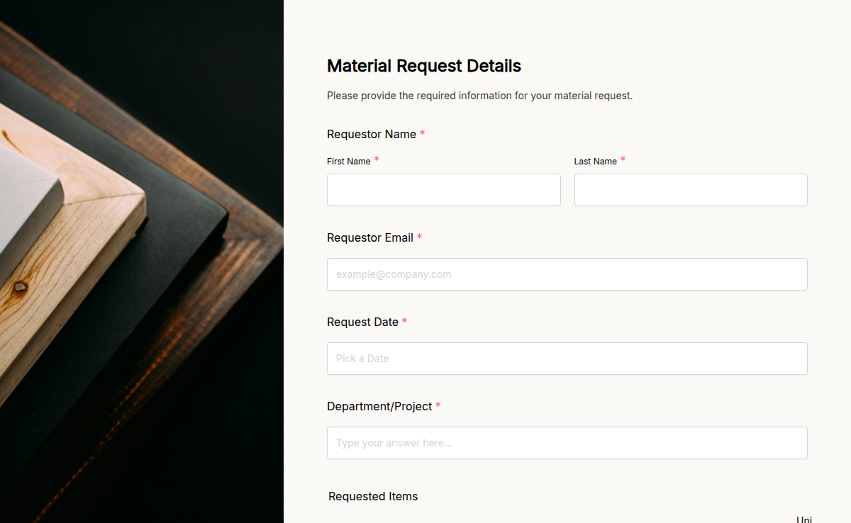Screen dimensions: 851x523
Task: Click the form description text under the heading
Action: 479,95
